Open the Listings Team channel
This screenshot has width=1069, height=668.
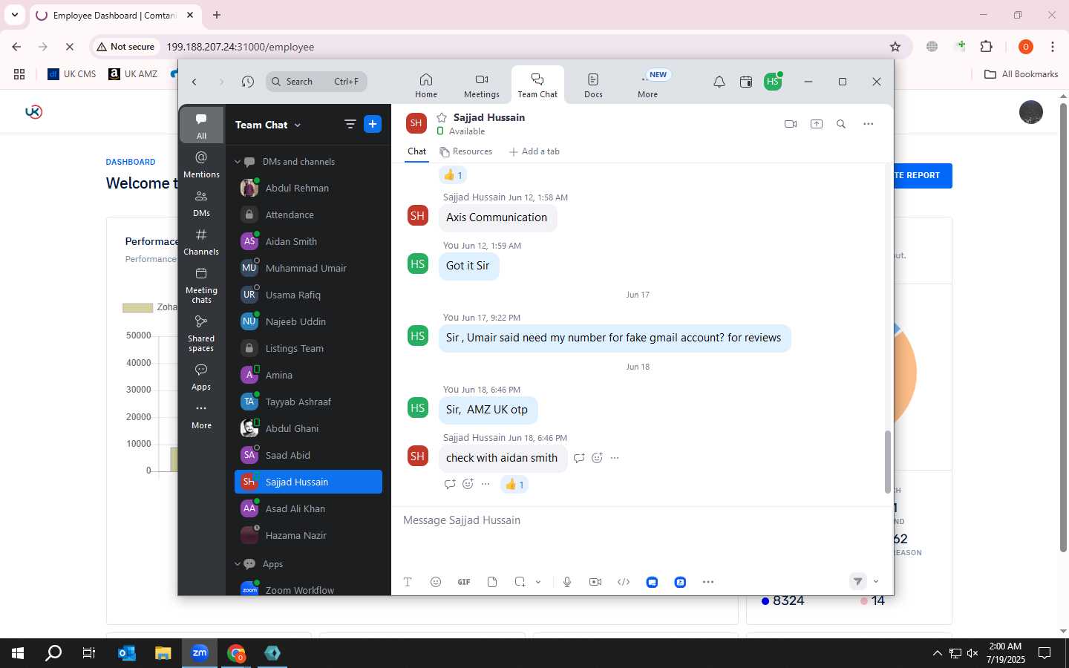coord(308,348)
